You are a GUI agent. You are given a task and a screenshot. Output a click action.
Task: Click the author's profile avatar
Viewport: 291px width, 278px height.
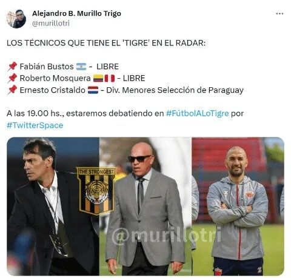point(16,19)
